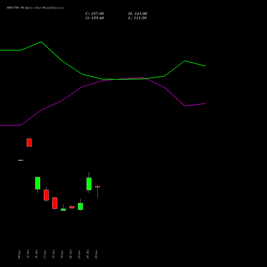This screenshot has height=267, width=267.
Task: Click the 18 Jun date label
Action: point(53,254)
